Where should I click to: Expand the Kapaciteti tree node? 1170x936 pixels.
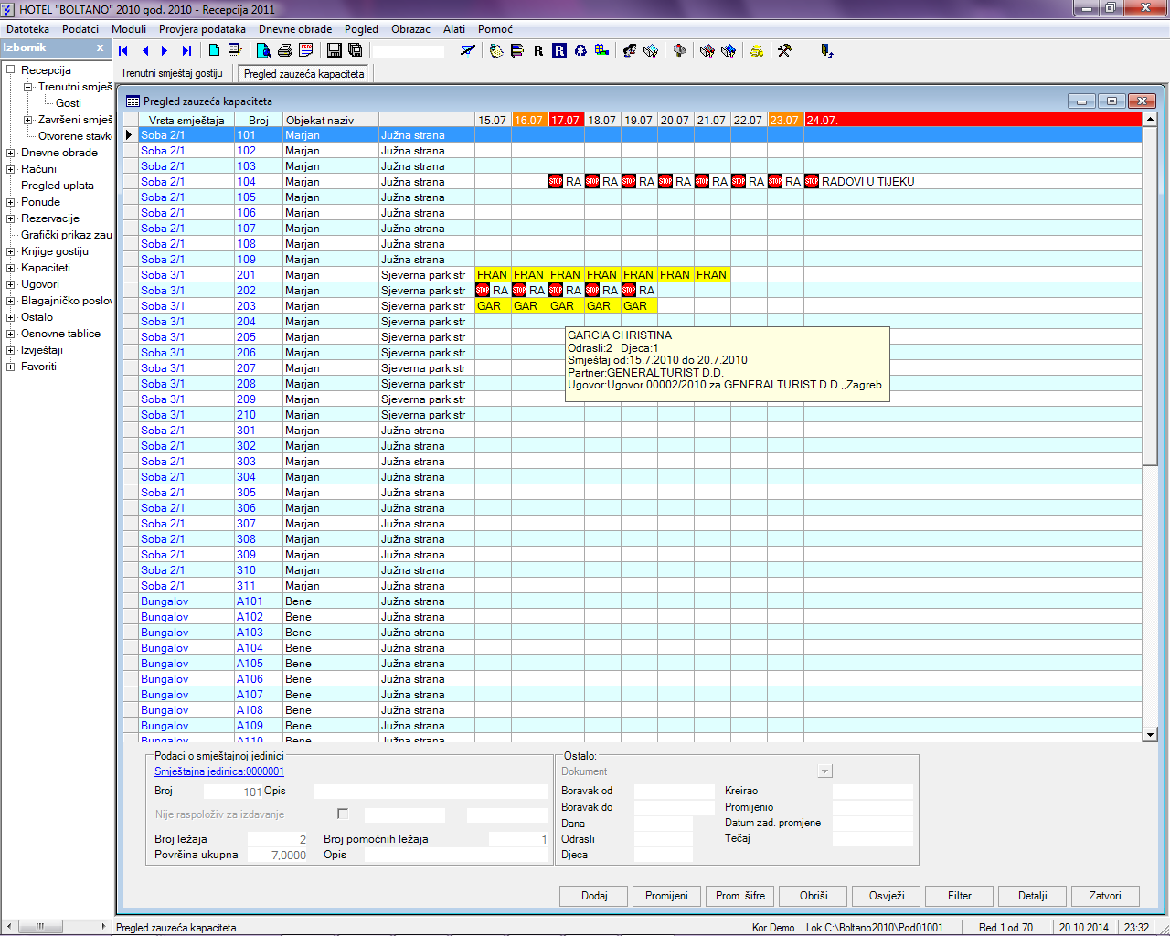click(11, 268)
